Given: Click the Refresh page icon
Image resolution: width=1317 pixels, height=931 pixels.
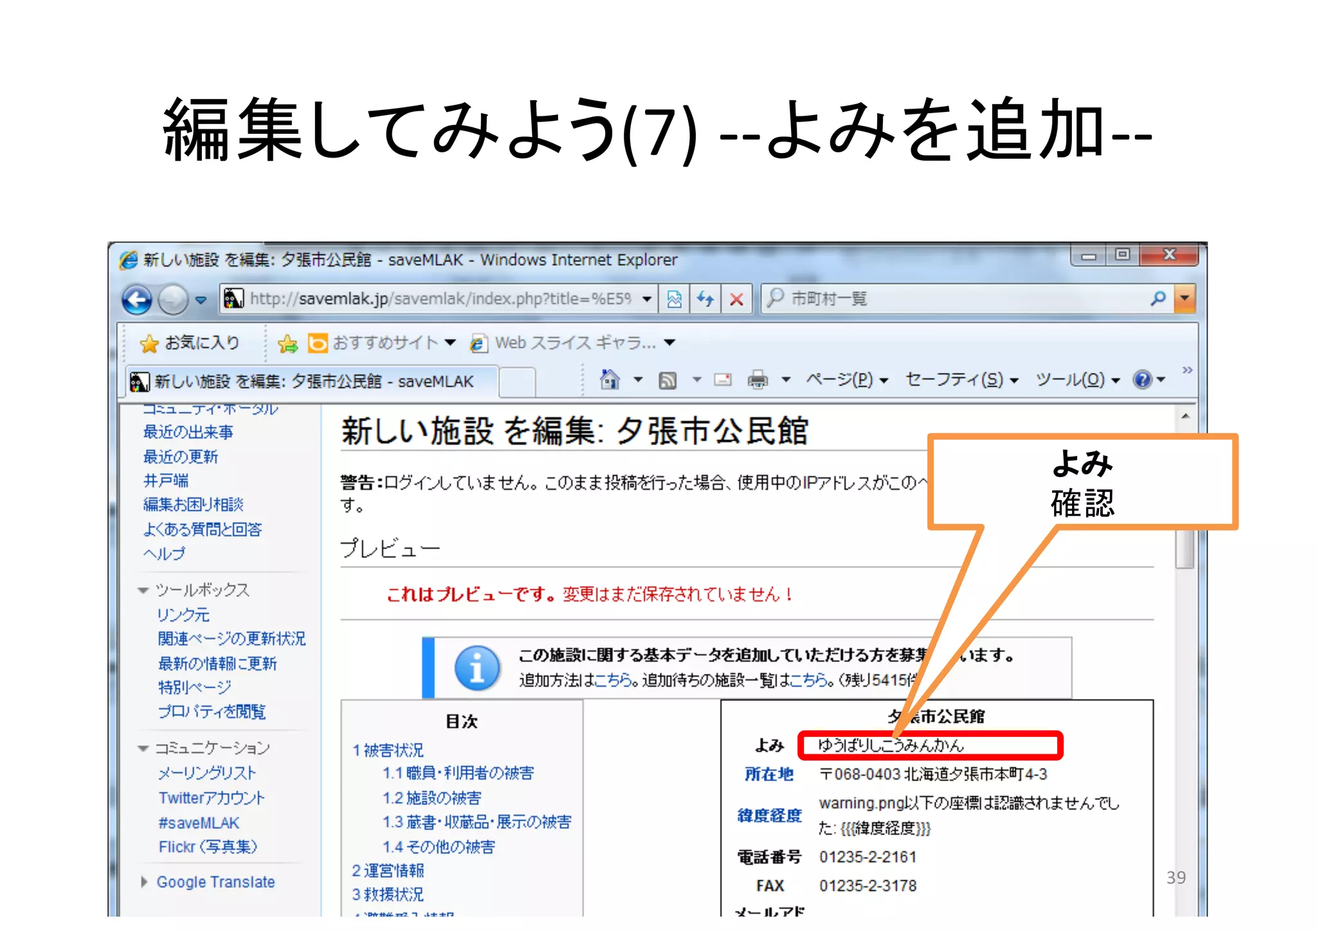Looking at the screenshot, I should click(x=705, y=299).
